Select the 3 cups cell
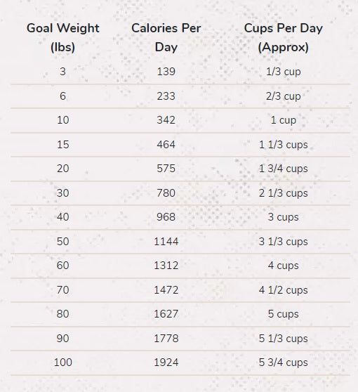 point(284,217)
